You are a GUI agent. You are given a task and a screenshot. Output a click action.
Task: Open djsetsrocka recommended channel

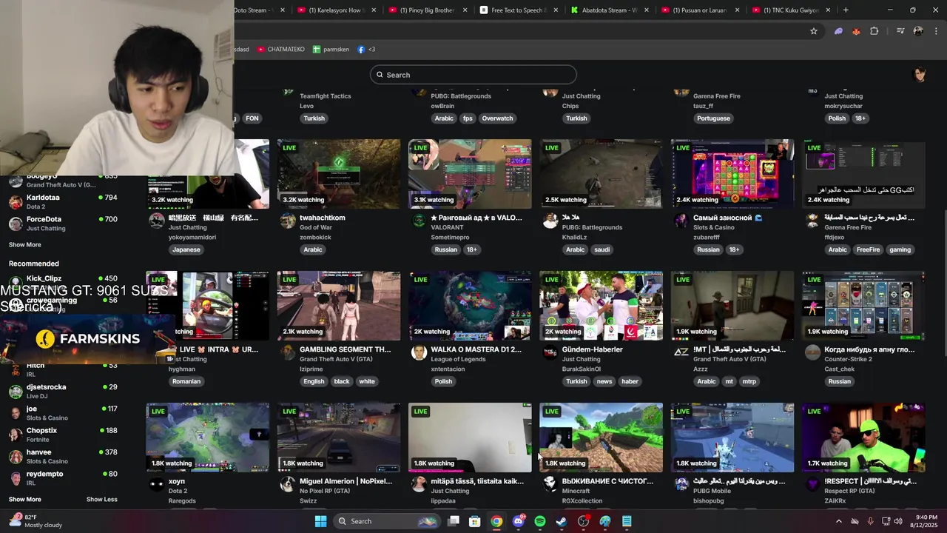coord(63,391)
